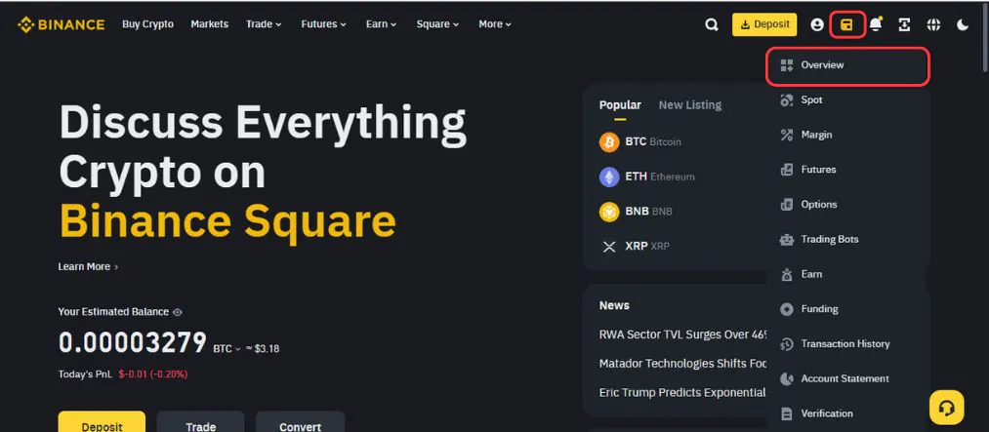Click the Ethereum coin icon
989x432 pixels.
point(609,177)
